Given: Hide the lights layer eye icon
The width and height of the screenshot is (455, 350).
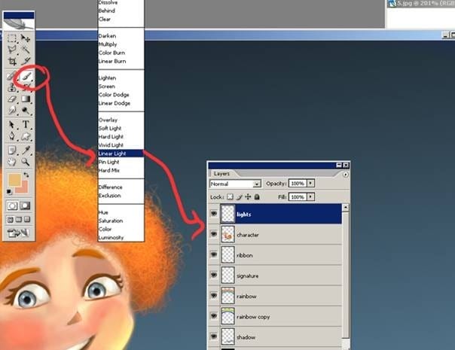Looking at the screenshot, I should click(x=214, y=214).
